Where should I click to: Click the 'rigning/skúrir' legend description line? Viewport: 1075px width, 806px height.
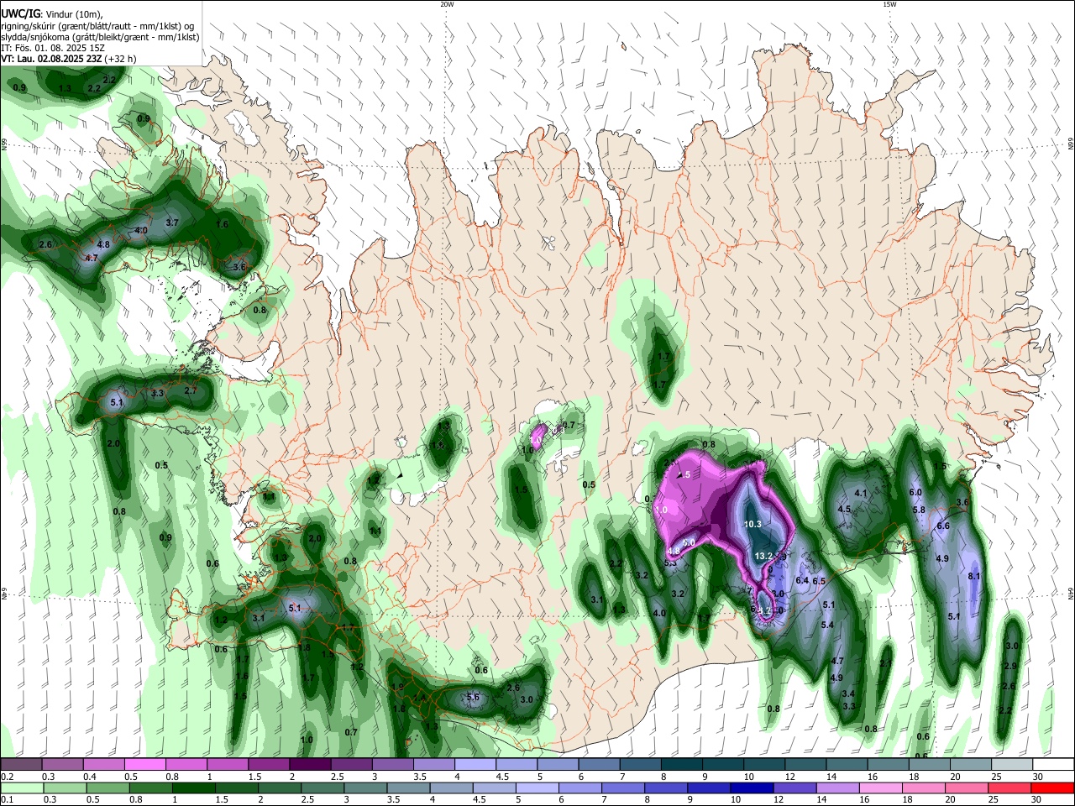(98, 25)
